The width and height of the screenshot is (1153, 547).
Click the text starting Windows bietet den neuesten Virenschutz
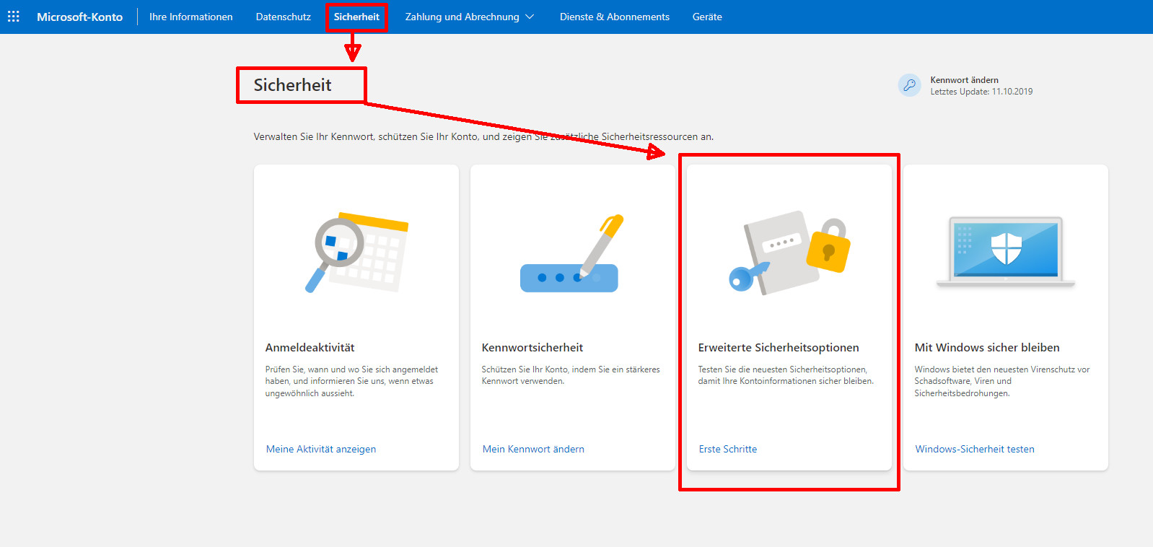tap(1002, 381)
